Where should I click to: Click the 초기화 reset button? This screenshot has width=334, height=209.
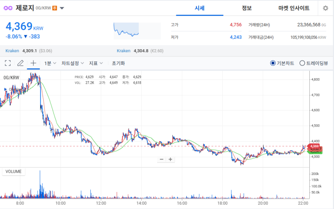click(118, 63)
